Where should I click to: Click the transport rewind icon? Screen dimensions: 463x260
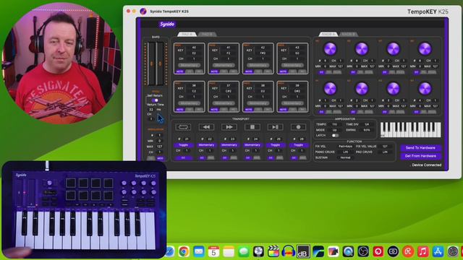click(206, 127)
